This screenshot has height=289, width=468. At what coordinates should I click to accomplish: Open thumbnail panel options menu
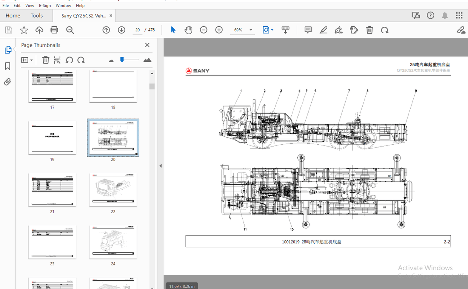27,60
